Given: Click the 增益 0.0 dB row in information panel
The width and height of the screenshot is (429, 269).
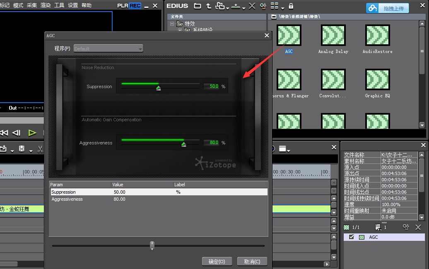Looking at the screenshot, I should click(x=381, y=217).
